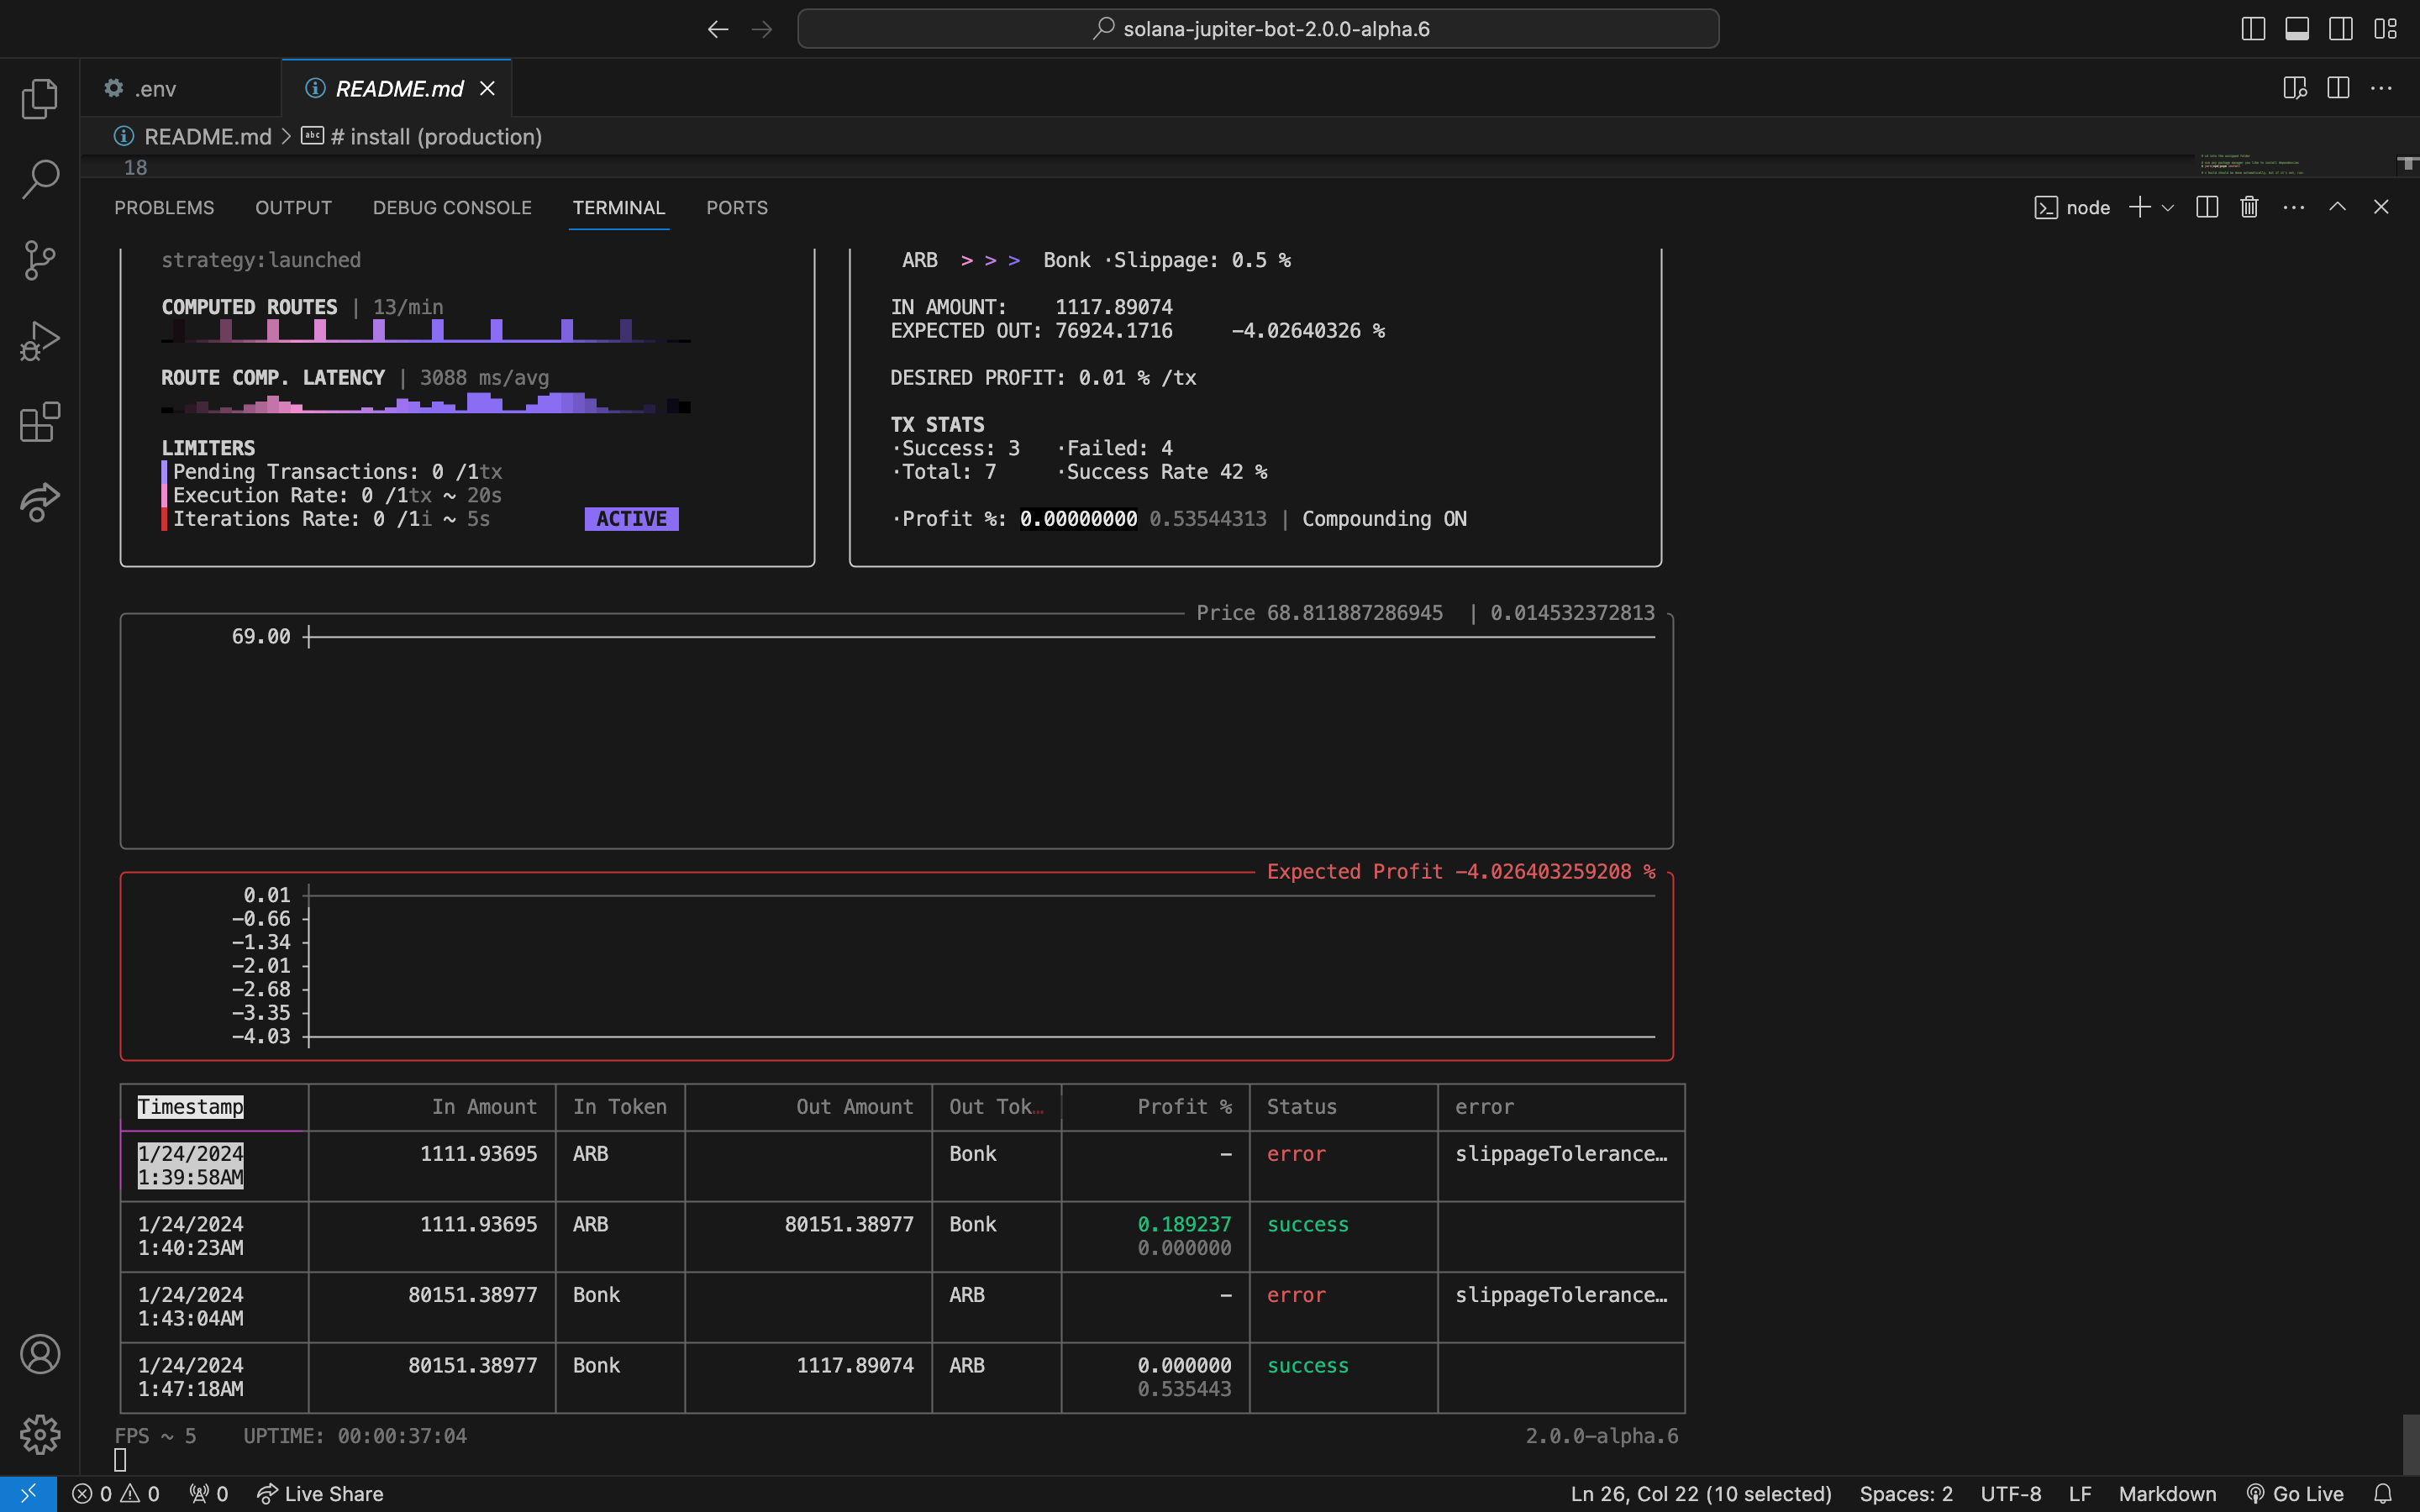Open the command center search bar
The image size is (2420, 1512).
tap(1258, 28)
